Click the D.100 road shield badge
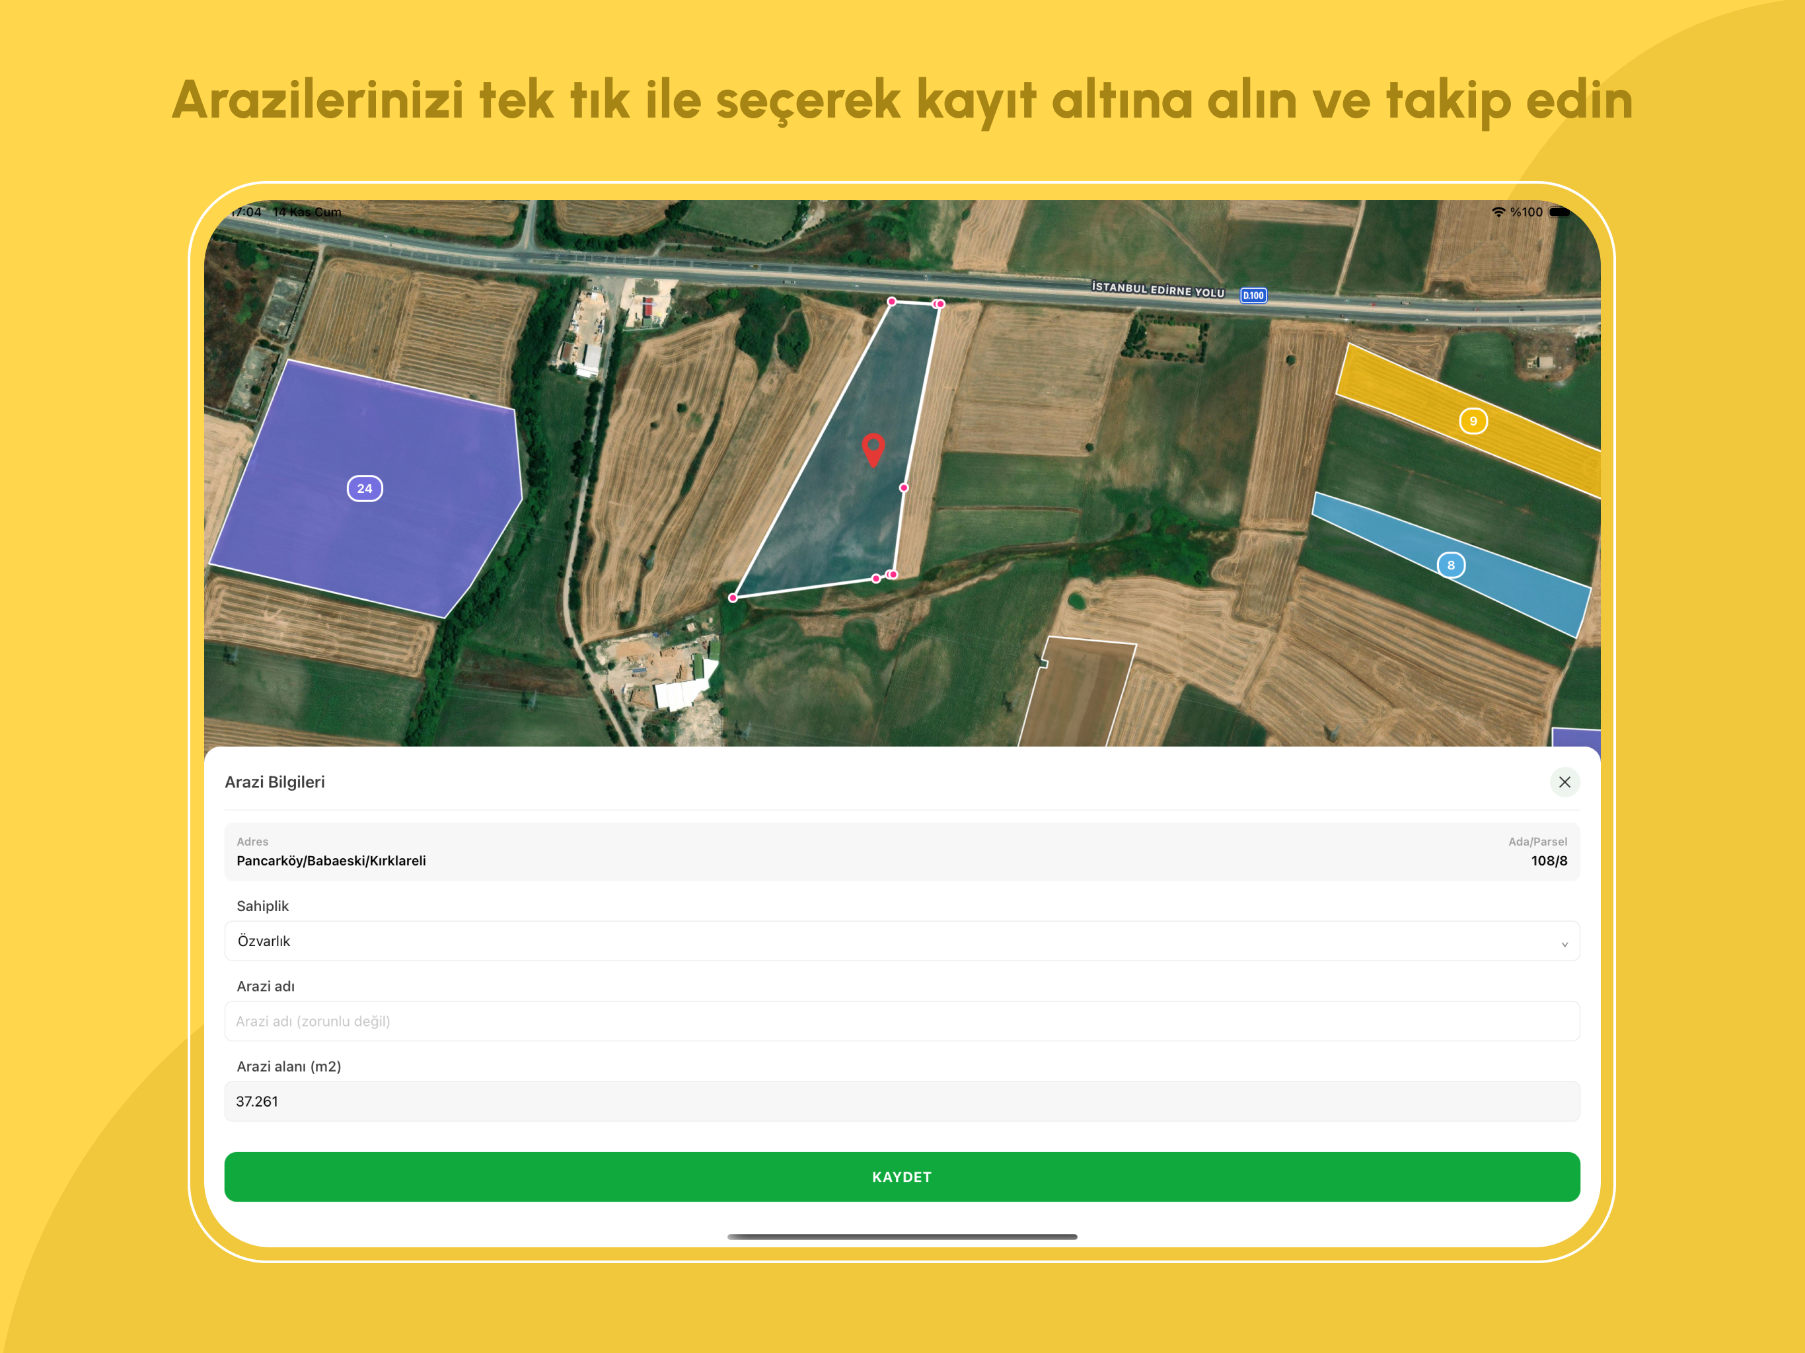This screenshot has width=1805, height=1353. pyautogui.click(x=1253, y=295)
